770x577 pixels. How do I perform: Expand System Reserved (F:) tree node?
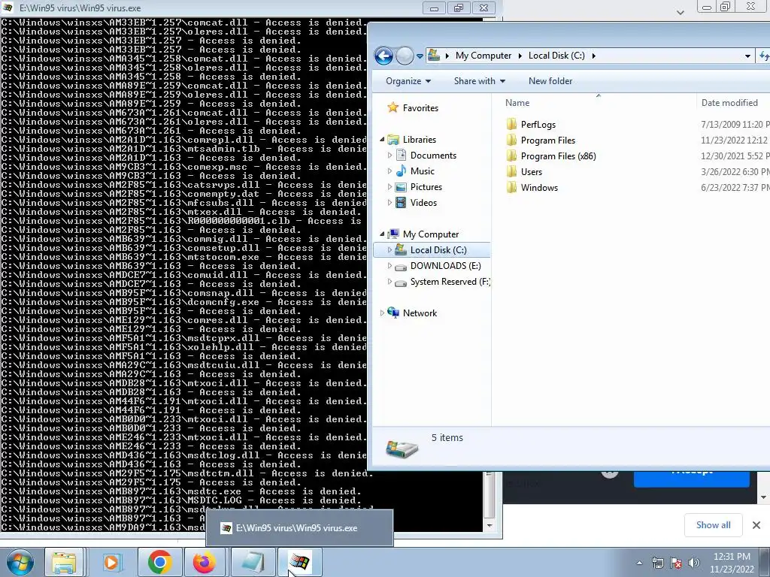click(390, 282)
